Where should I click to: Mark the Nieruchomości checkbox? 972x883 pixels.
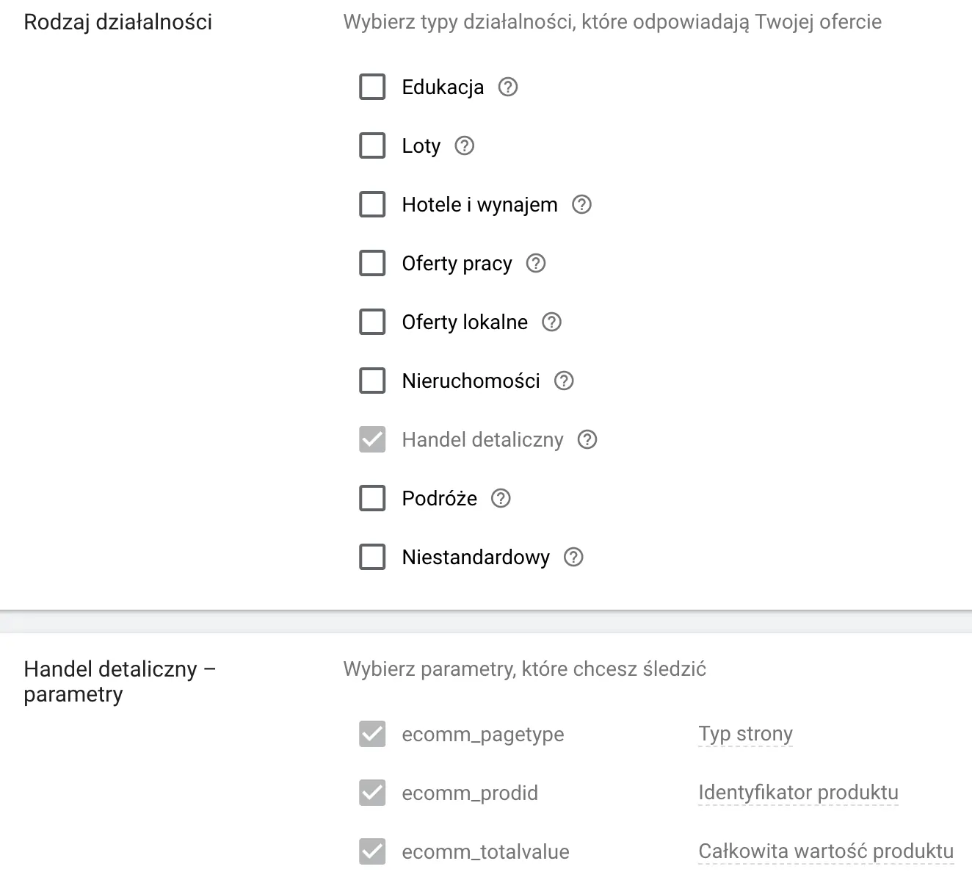[x=372, y=381]
